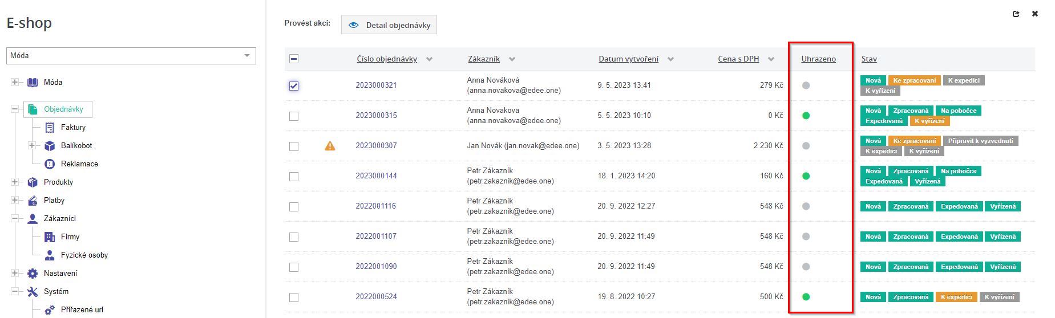Click the Firmy building icon
The width and height of the screenshot is (1055, 318).
click(50, 237)
